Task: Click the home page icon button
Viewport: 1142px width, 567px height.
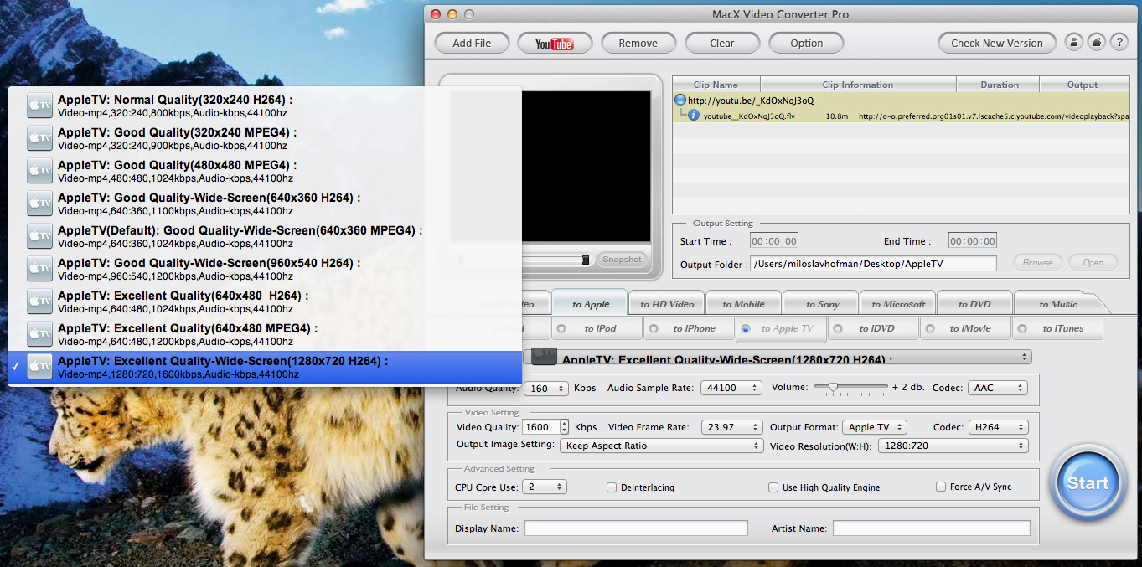Action: click(x=1096, y=43)
